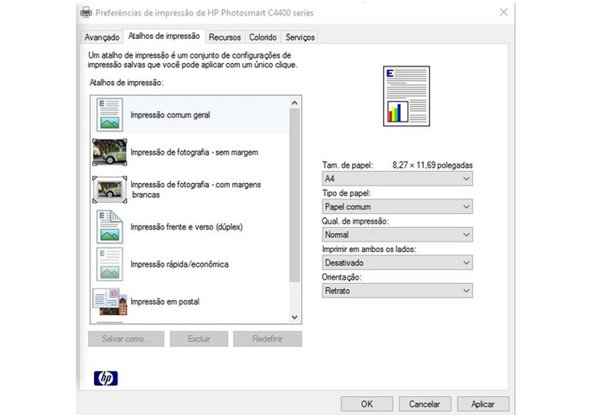The width and height of the screenshot is (600, 415).
Task: Click the HP logo icon
Action: point(105,378)
